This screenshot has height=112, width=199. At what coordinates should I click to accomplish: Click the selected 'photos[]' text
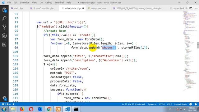coord(109,48)
